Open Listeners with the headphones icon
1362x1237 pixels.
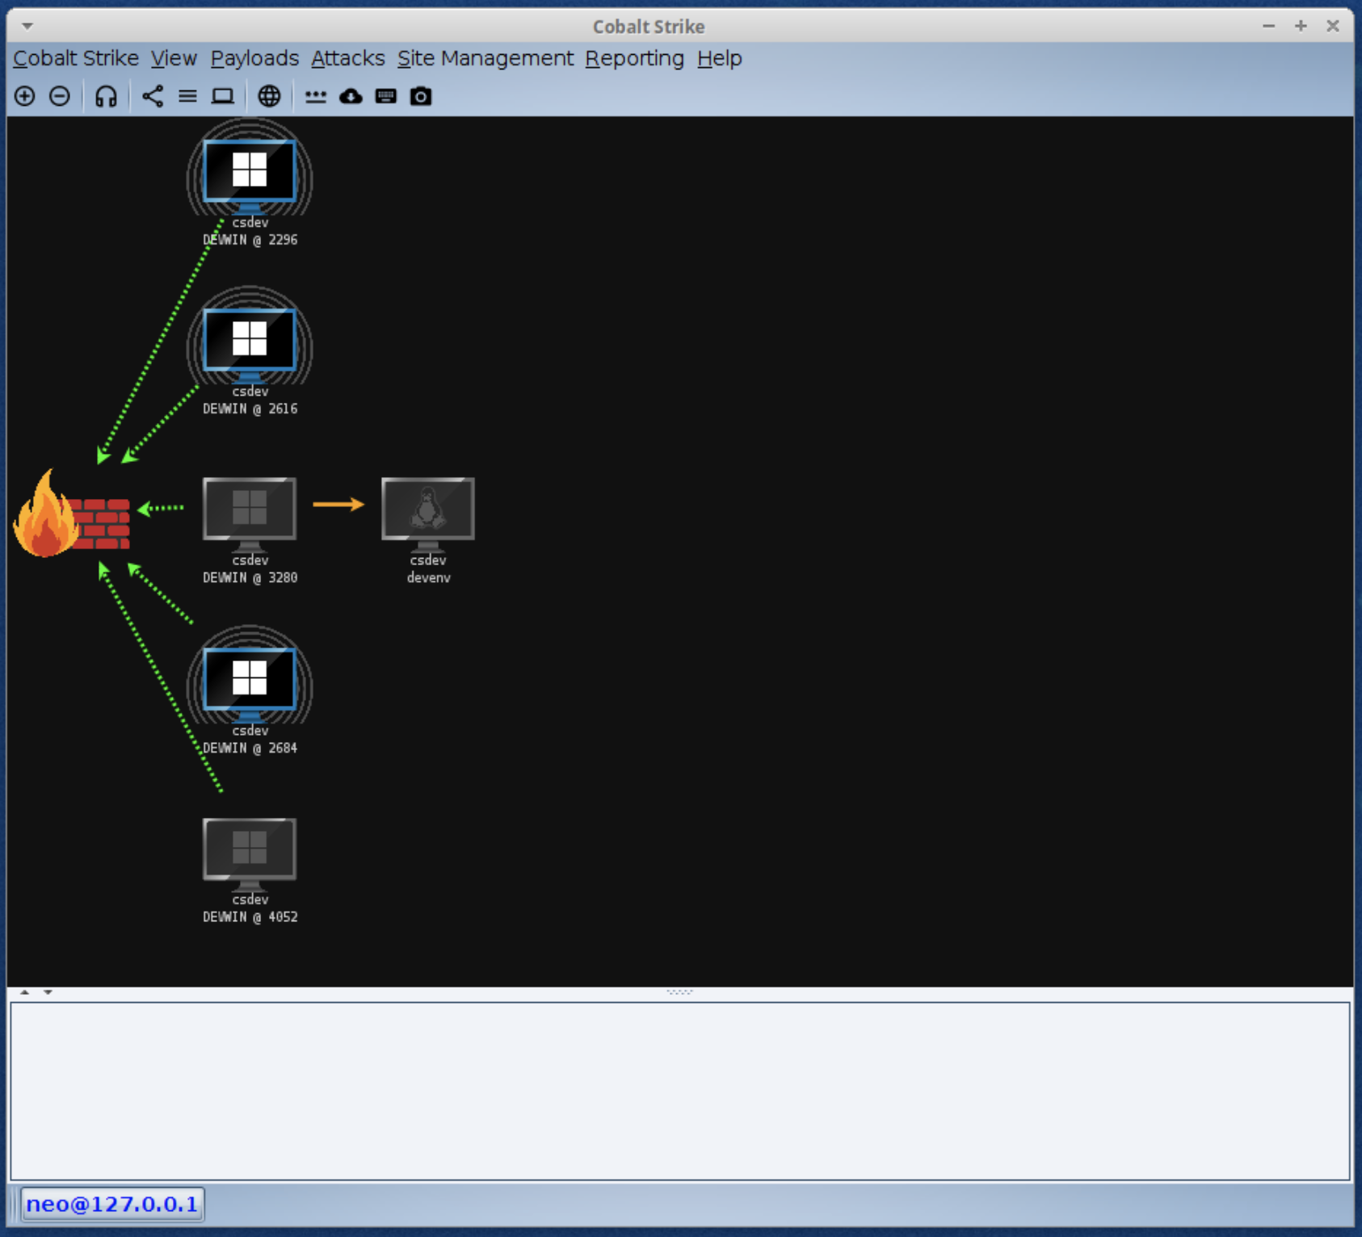pos(106,96)
